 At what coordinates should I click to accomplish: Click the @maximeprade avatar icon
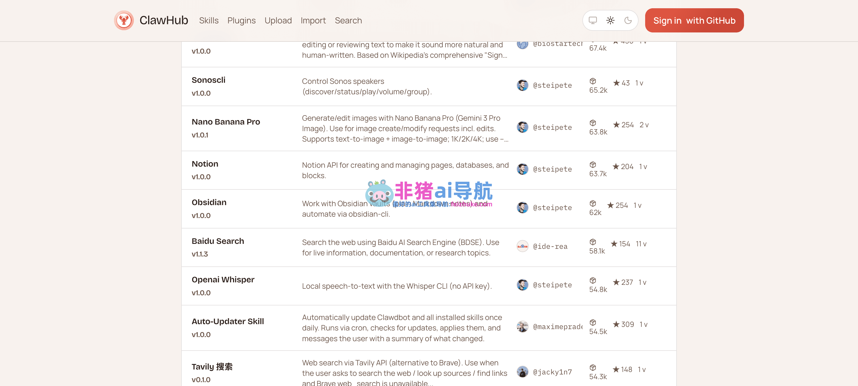522,327
